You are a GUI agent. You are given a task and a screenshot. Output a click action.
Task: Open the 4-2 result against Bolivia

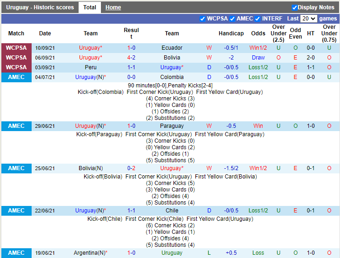tap(131, 58)
